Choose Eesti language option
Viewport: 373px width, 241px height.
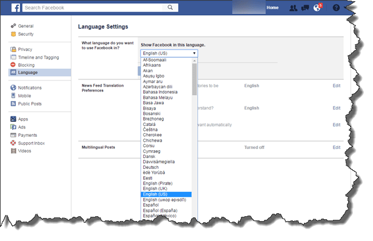point(166,178)
